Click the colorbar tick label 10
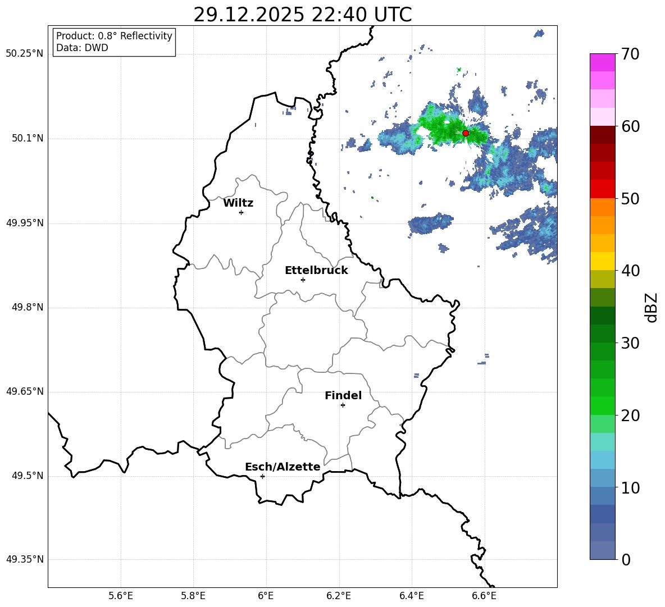665x607 pixels. [x=630, y=487]
